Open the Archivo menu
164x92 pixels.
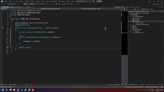(6, 1)
